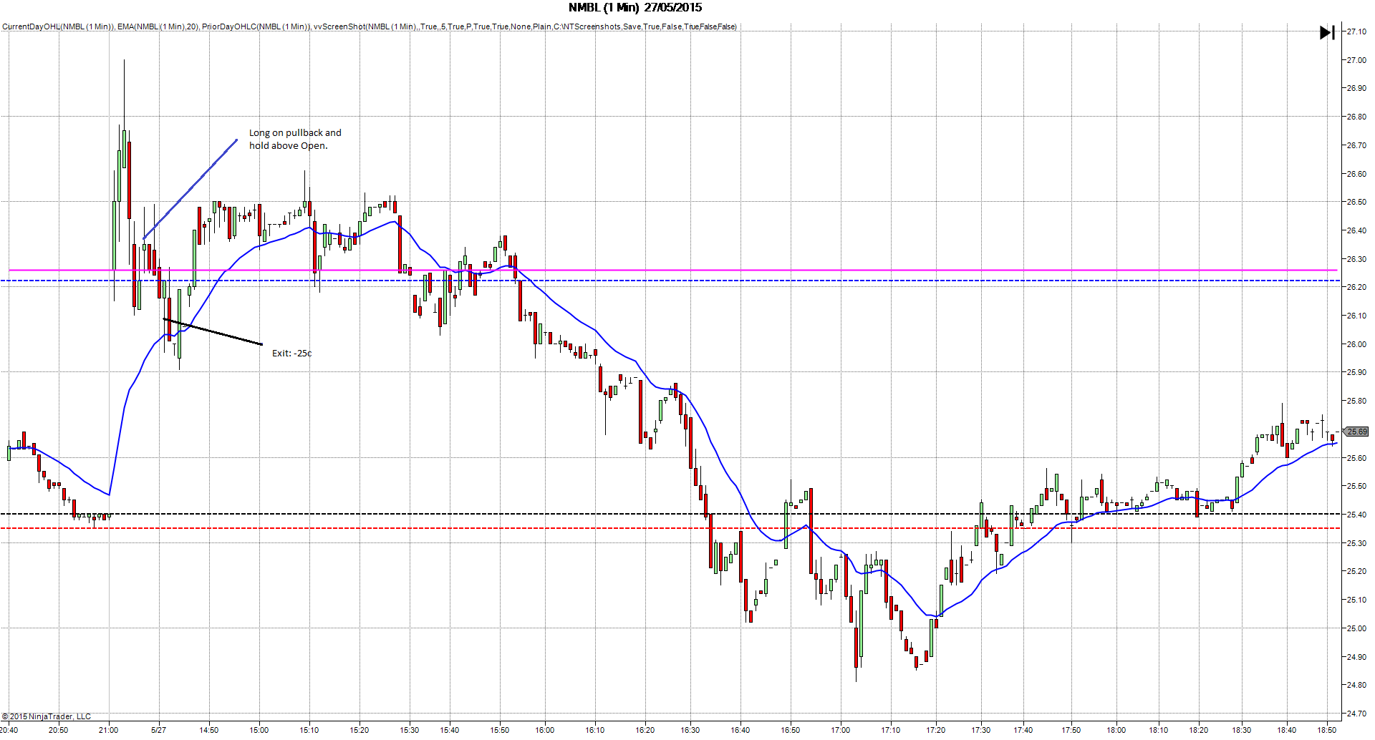Select the blue dashed horizontal line near 26.22
This screenshot has width=1375, height=740.
(x=670, y=281)
